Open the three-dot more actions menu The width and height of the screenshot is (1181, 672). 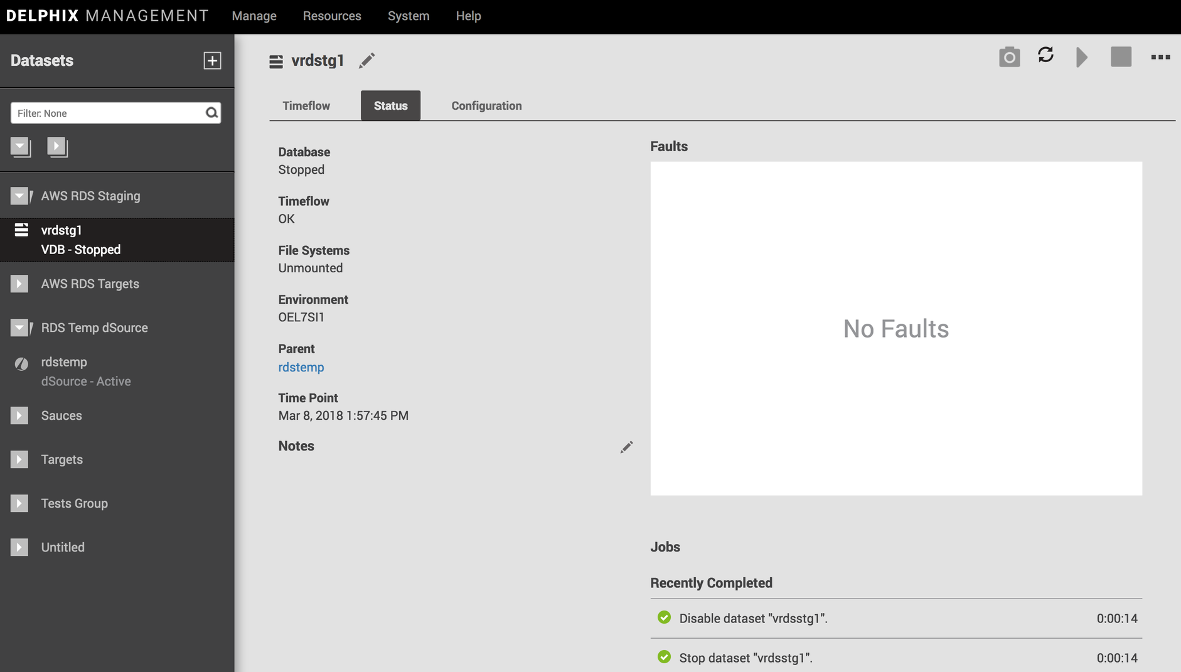1160,57
